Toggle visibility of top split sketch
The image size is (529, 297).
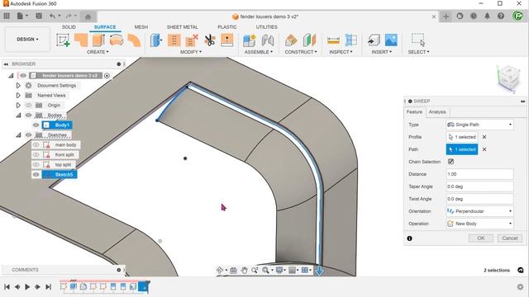pos(36,165)
